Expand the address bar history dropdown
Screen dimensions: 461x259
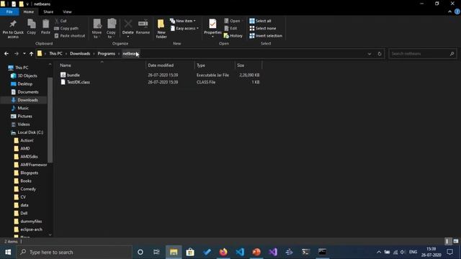[x=370, y=54]
